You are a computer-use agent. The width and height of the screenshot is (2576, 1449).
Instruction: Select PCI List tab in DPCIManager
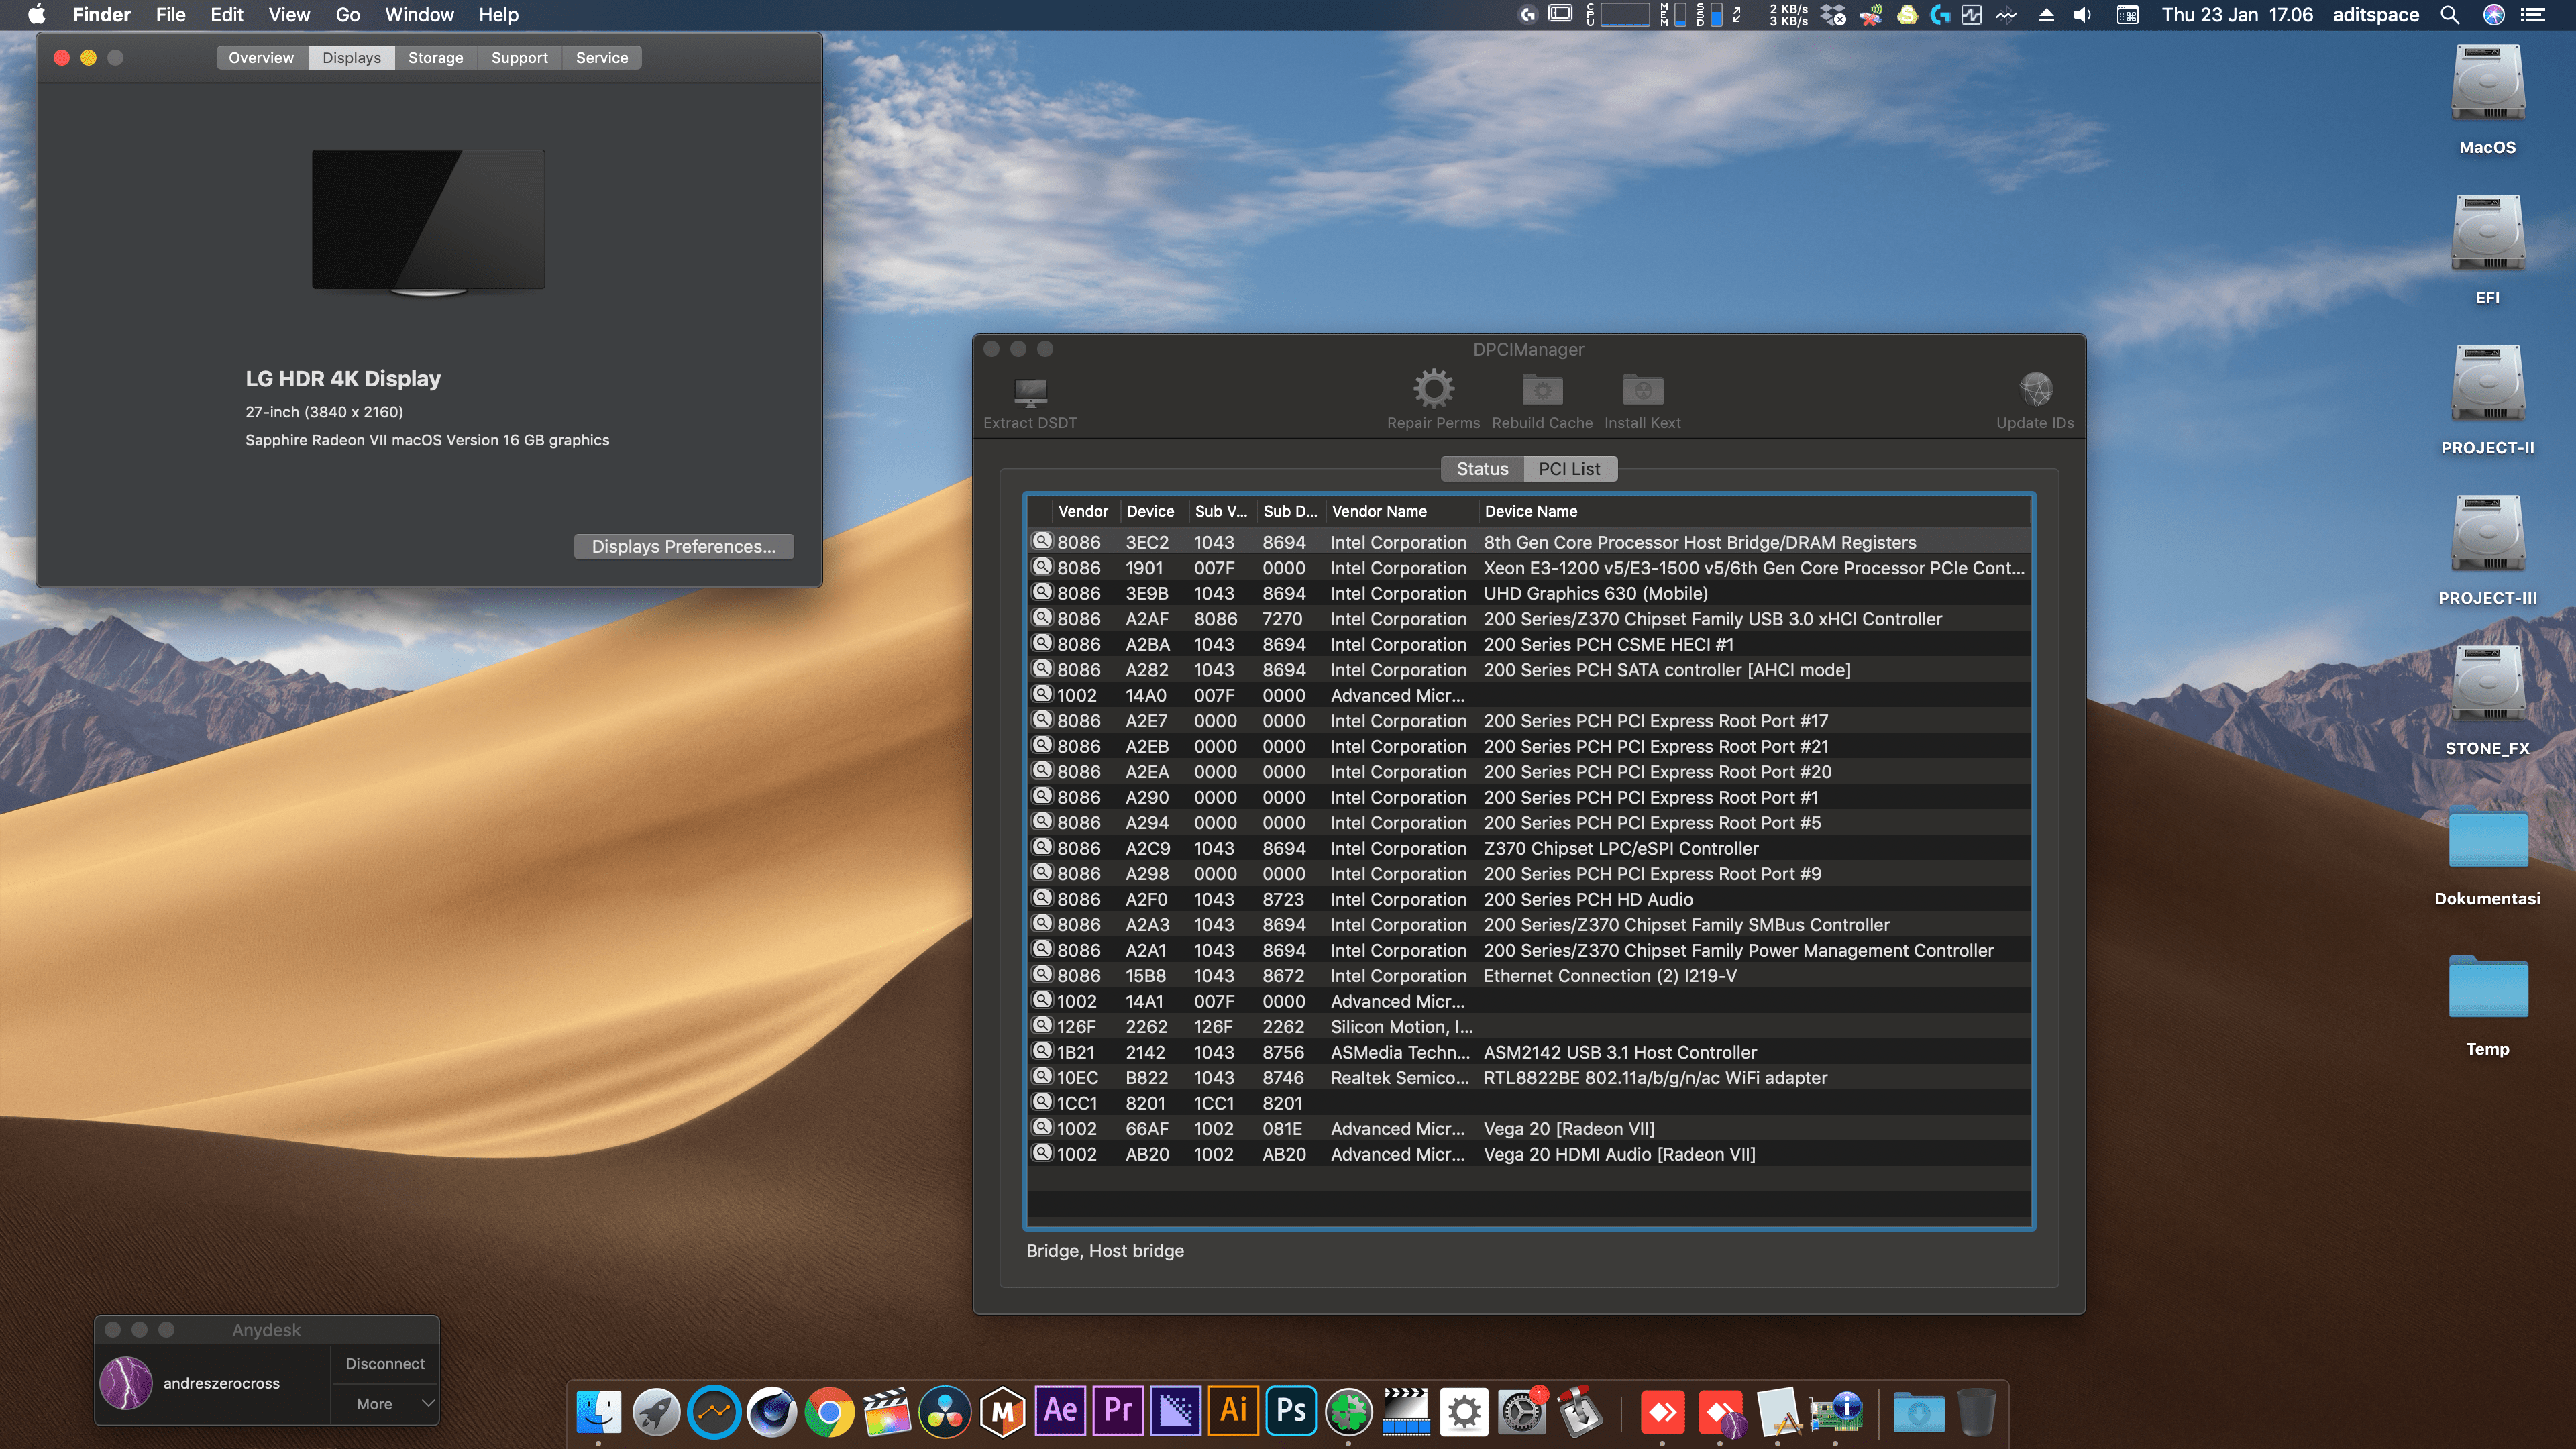[1569, 468]
